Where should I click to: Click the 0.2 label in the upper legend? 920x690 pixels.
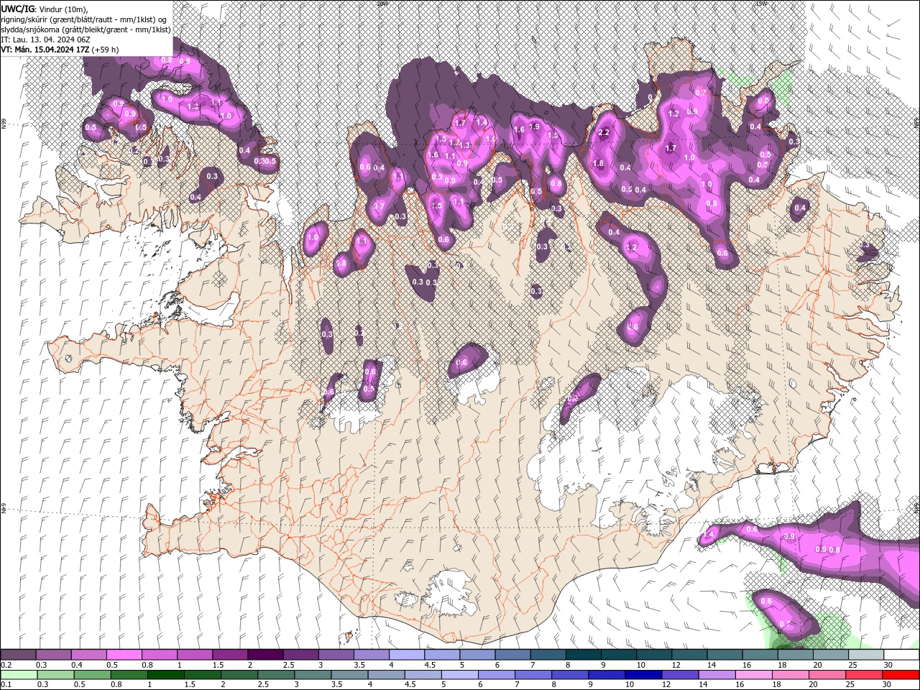(x=6, y=665)
